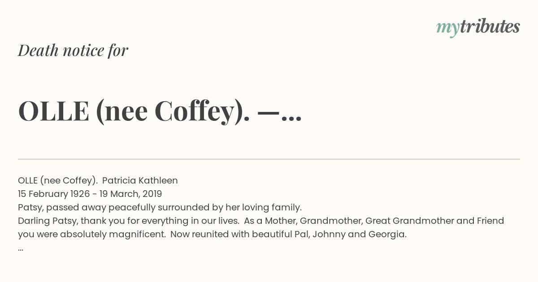
Task: Click the "OLLE (nee Coffey)." body line start
Action: pos(58,180)
